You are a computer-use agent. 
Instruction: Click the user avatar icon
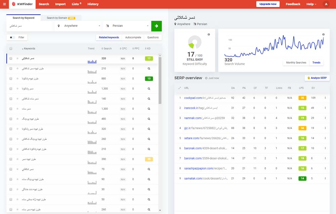[x=326, y=4]
